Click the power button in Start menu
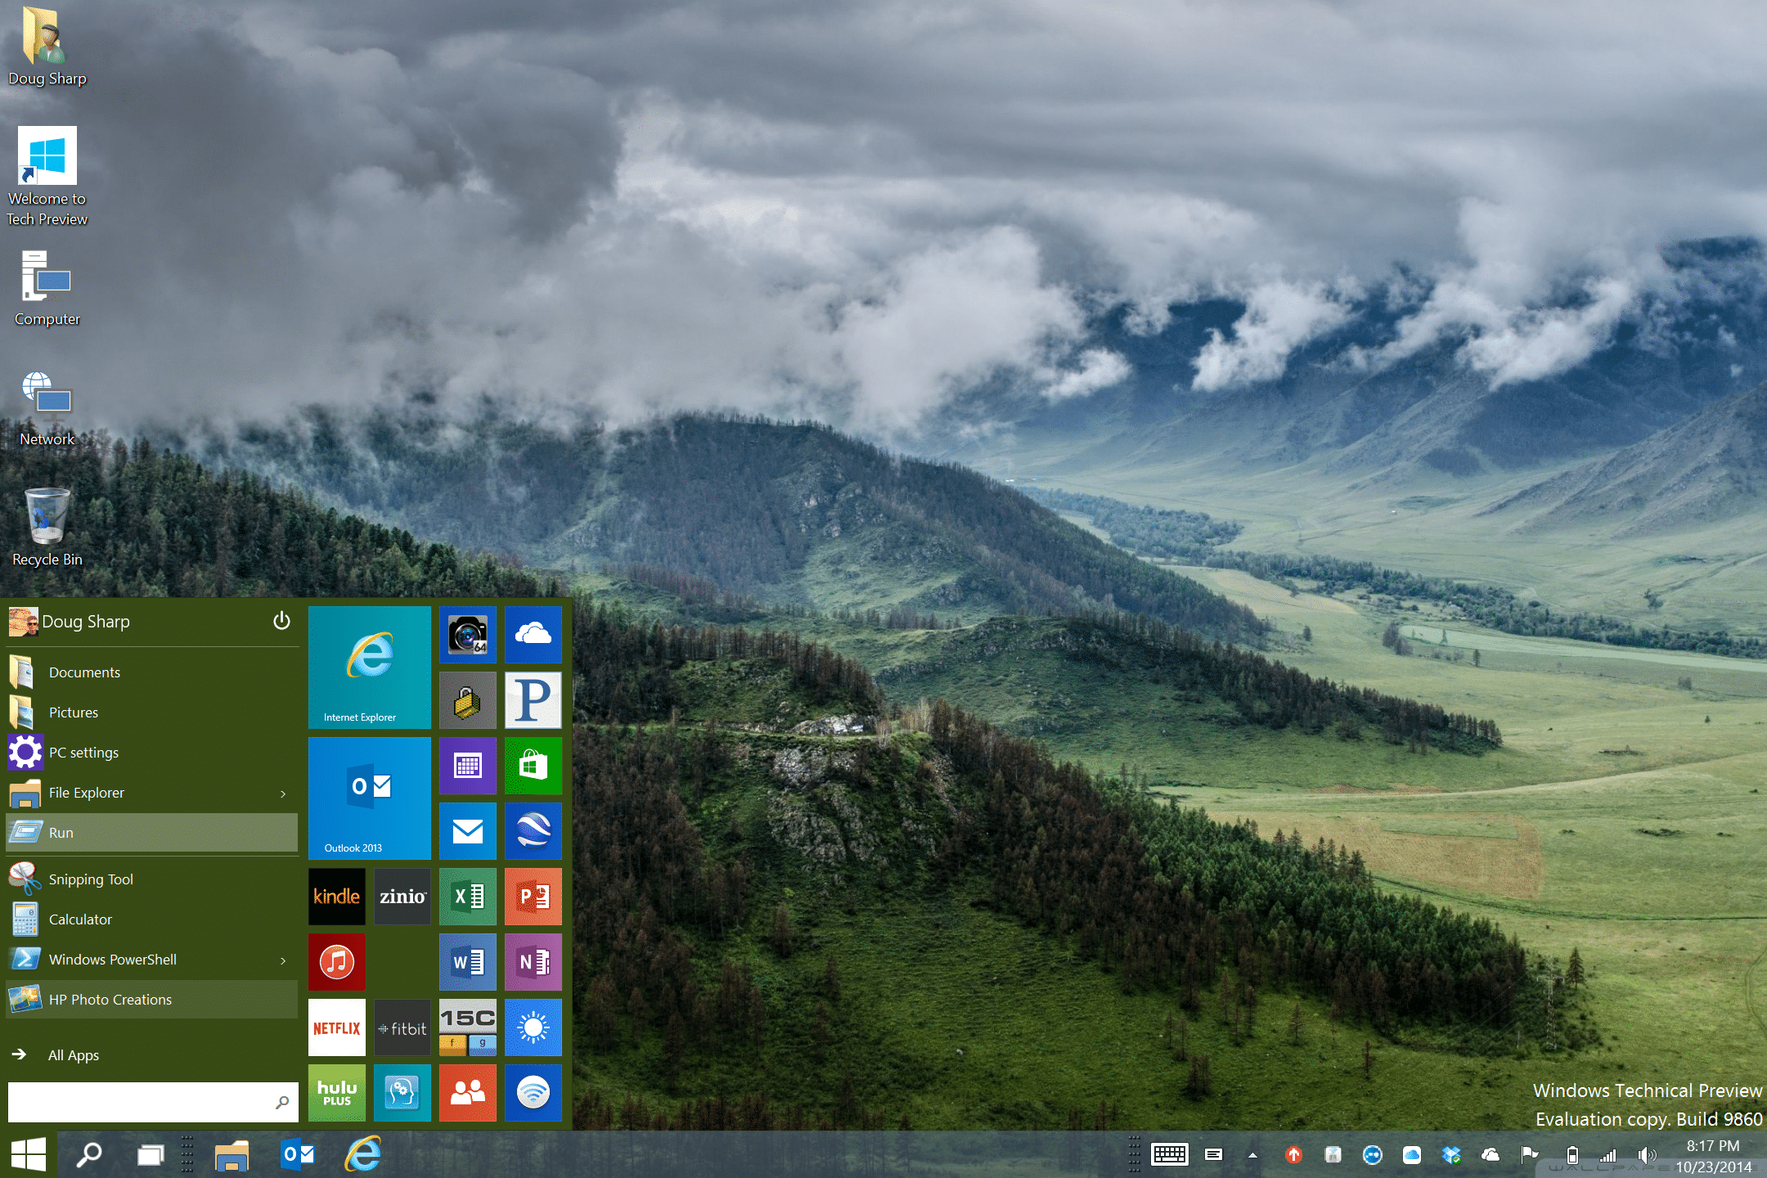The height and width of the screenshot is (1178, 1767). coord(281,621)
